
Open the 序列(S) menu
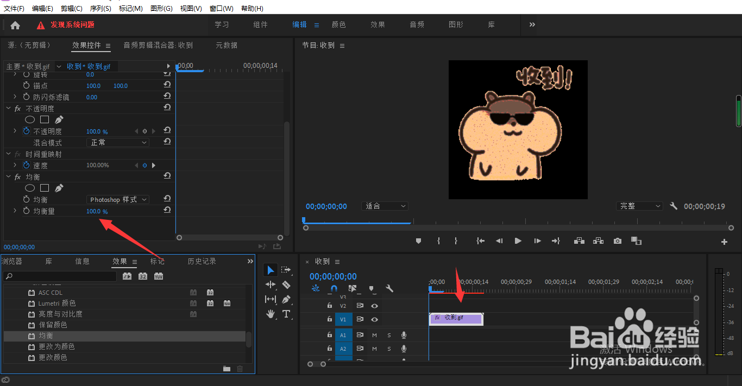pos(100,9)
